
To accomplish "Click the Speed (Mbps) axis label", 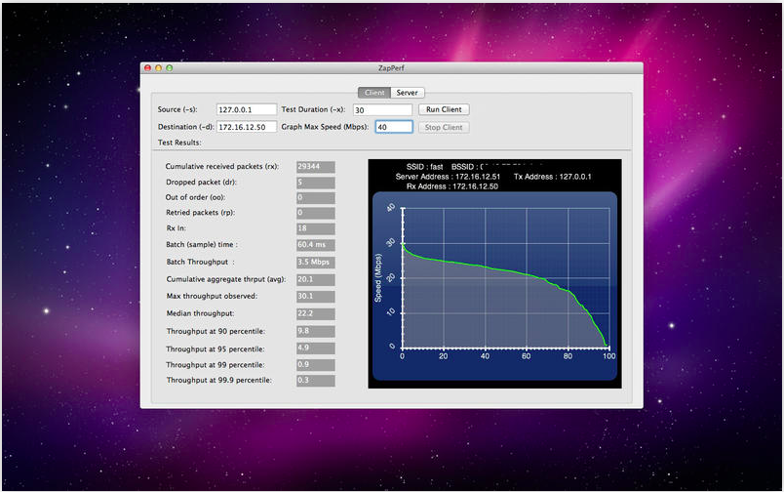I will click(x=378, y=278).
